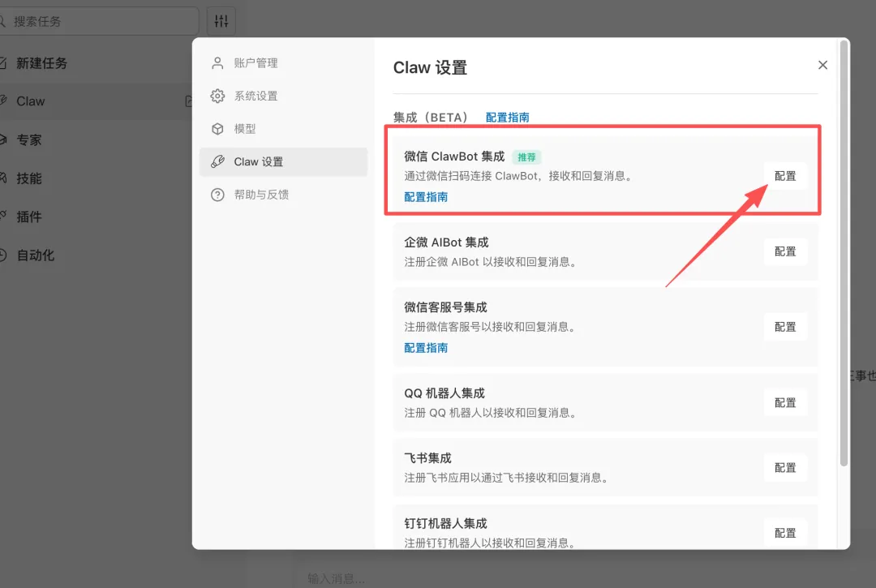The image size is (876, 588).
Task: Open 配置指南 link under 微信客服号集成
Action: 426,347
